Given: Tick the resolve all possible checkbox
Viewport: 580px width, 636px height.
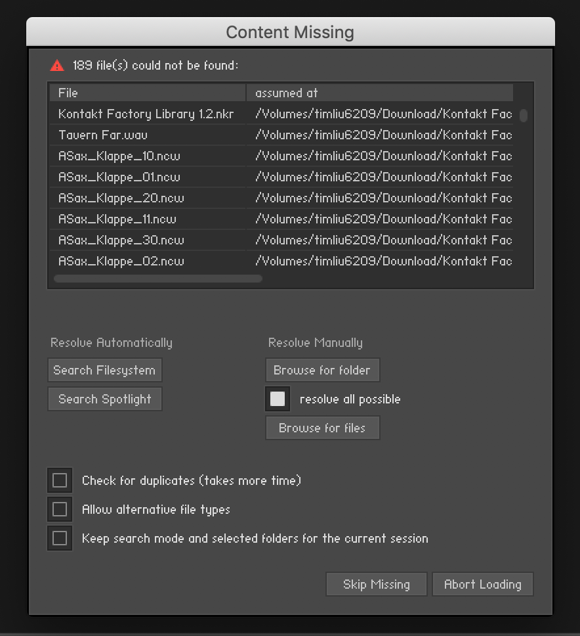Looking at the screenshot, I should click(x=278, y=399).
